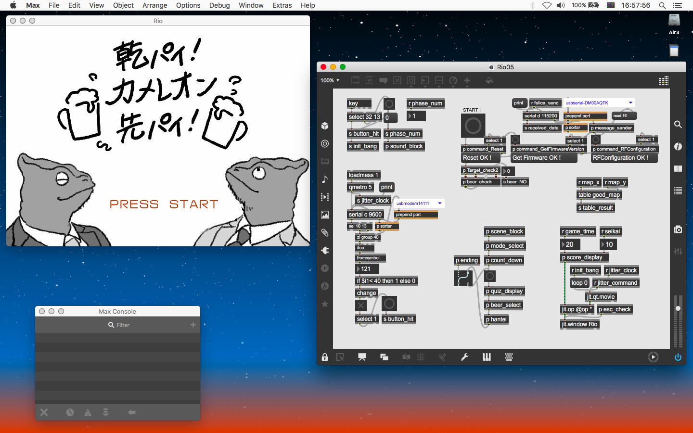Open the usbserial-DM00AQTK port menu
Viewport: 693px width, 433px height.
point(599,103)
